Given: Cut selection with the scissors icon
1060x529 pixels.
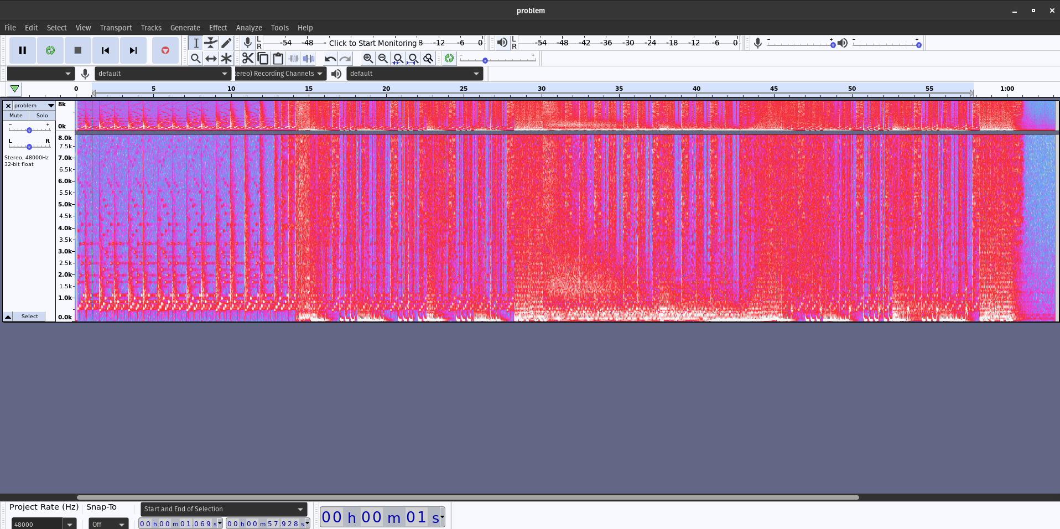Looking at the screenshot, I should click(x=248, y=58).
